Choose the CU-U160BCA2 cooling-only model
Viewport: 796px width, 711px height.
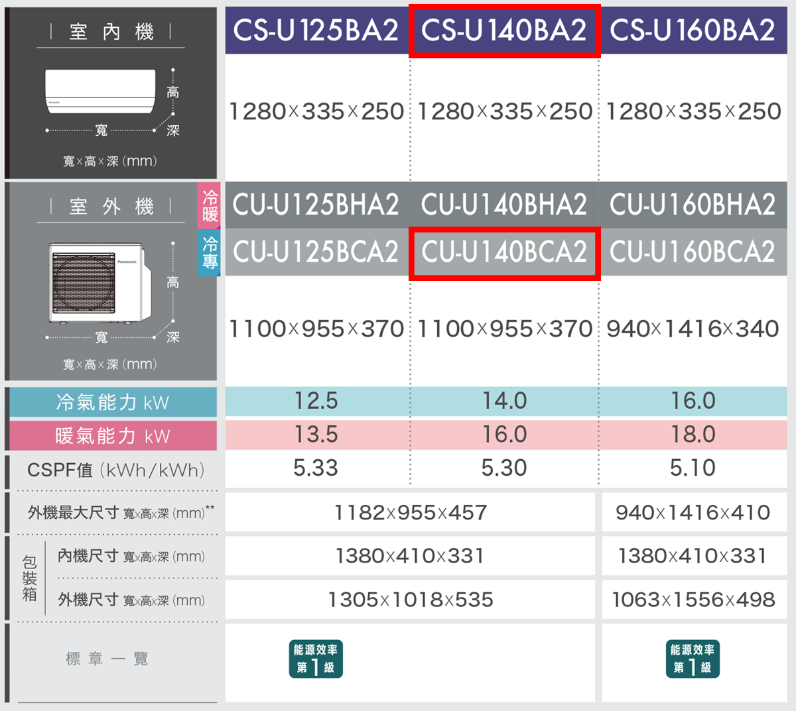(x=693, y=252)
